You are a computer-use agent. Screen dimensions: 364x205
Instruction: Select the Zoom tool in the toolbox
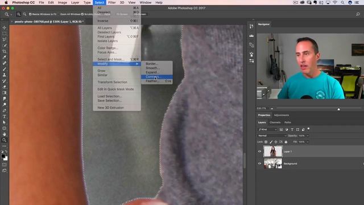(5, 140)
